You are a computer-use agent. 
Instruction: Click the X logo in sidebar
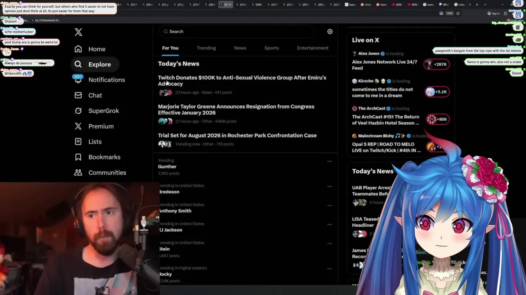click(78, 32)
